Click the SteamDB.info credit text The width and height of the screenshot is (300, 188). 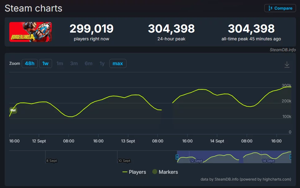[283, 50]
